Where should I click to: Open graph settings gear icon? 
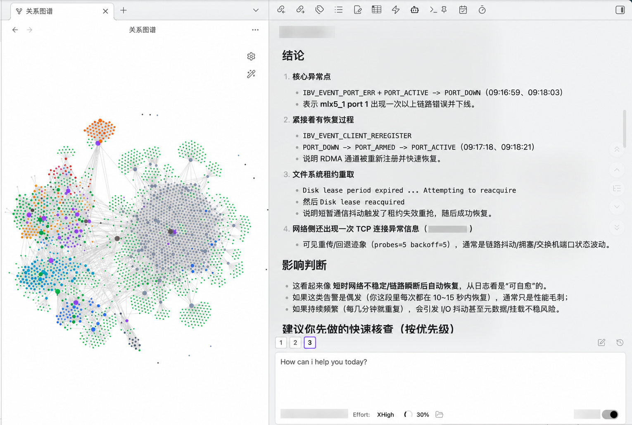251,56
